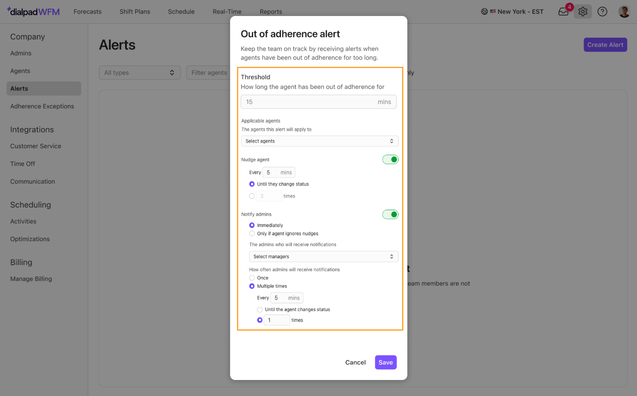Click the help question mark icon
637x396 pixels.
[602, 12]
